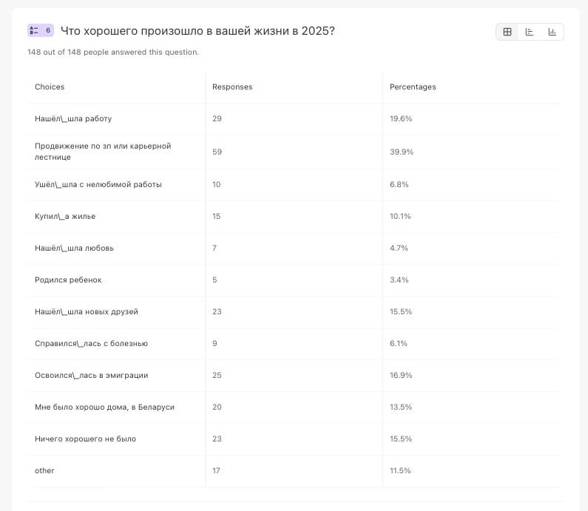This screenshot has width=588, height=511.
Task: Select 'Освоился\_лась в эмиграции' choice
Action: point(91,376)
